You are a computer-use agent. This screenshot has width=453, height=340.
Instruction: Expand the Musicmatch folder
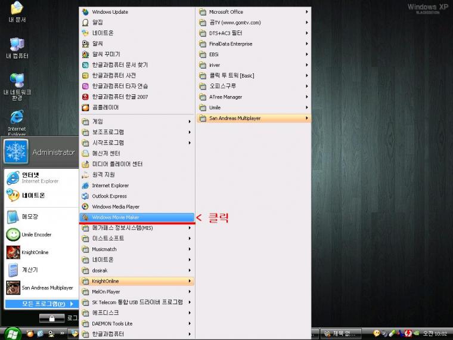coord(136,249)
